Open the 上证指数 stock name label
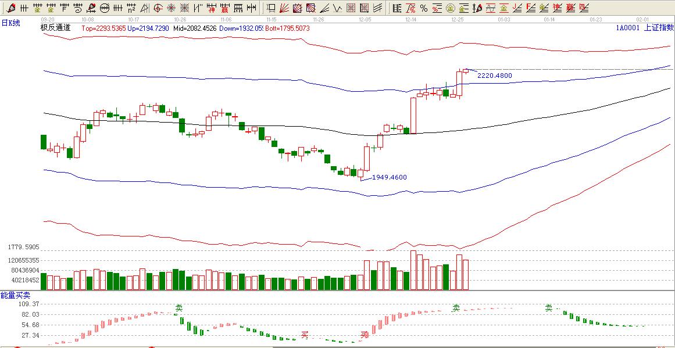The height and width of the screenshot is (348, 675). (x=659, y=27)
